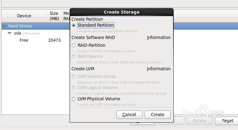Screen dimensions: 238x130
Task: Sort by the Device column header
Action: pyautogui.click(x=24, y=16)
